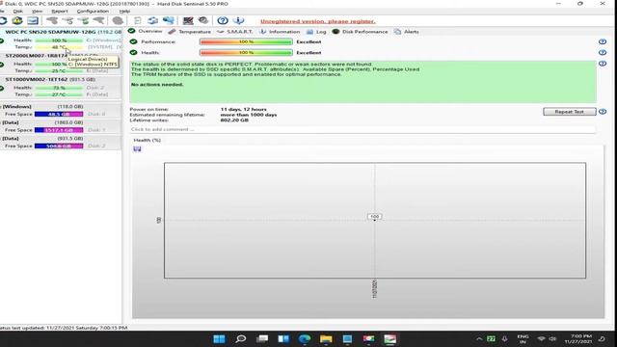
Task: Click the '802.20 GB' lifetime writes value
Action: pyautogui.click(x=234, y=120)
